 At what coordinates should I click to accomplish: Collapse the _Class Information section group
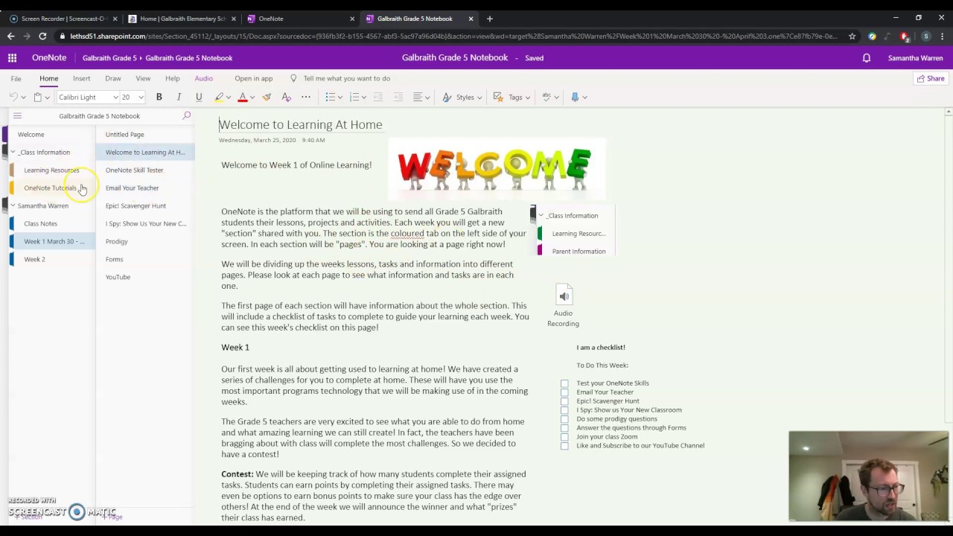(13, 152)
